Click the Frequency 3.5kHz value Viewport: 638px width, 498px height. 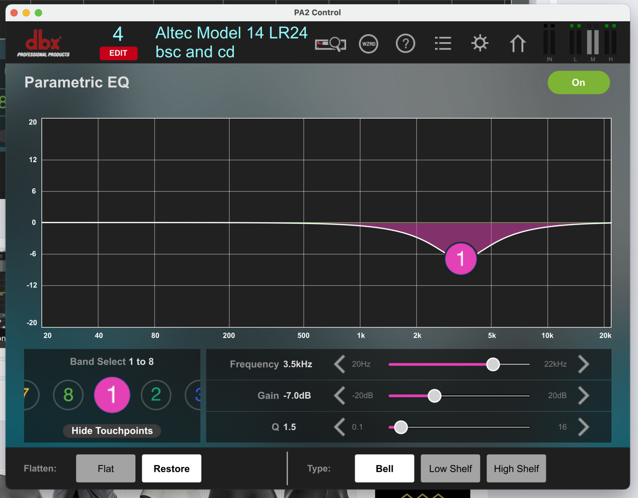click(x=298, y=364)
